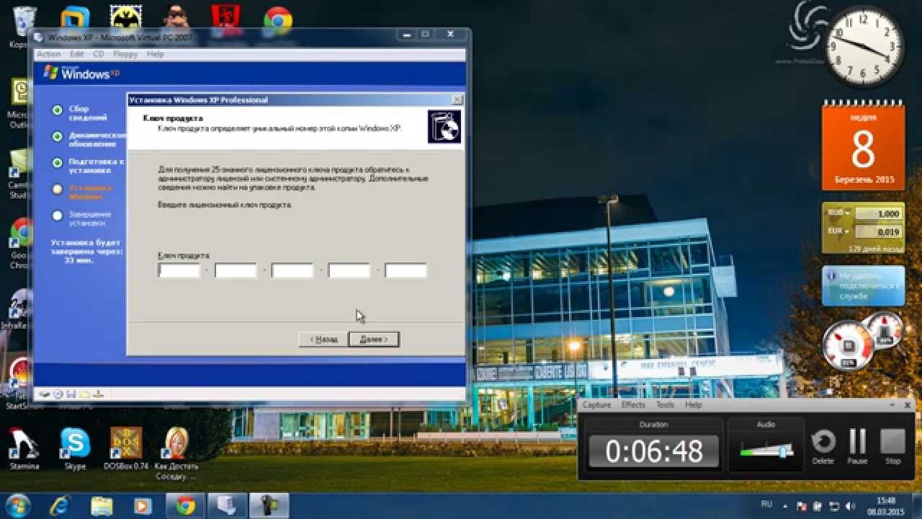Open the CD menu in Virtual PC

98,54
